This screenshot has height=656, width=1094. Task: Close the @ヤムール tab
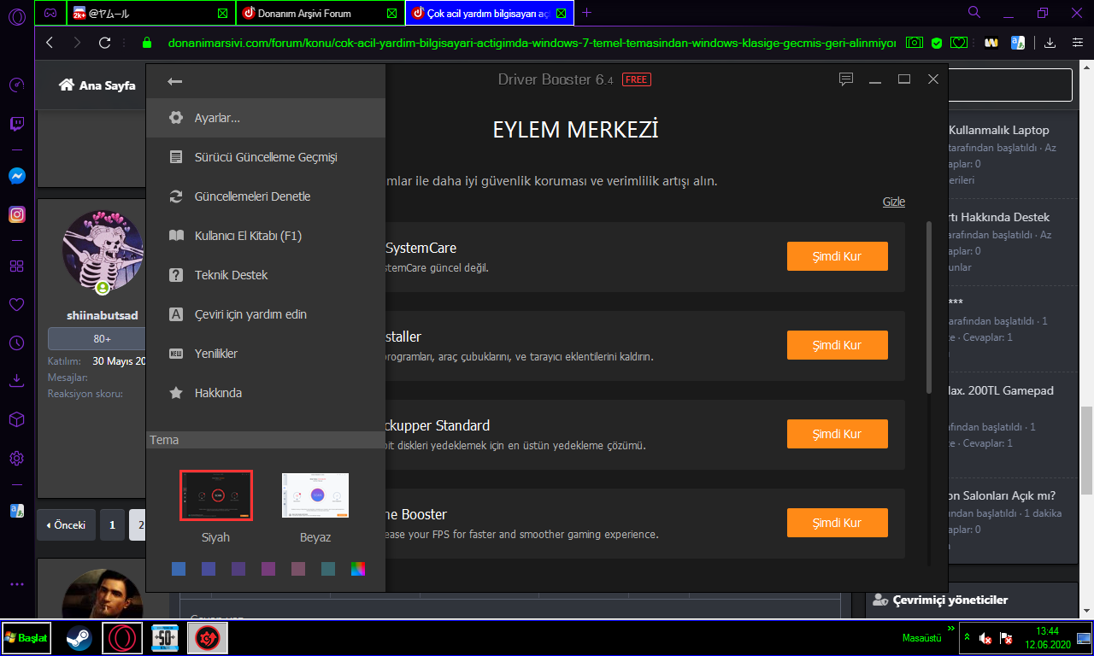point(222,13)
